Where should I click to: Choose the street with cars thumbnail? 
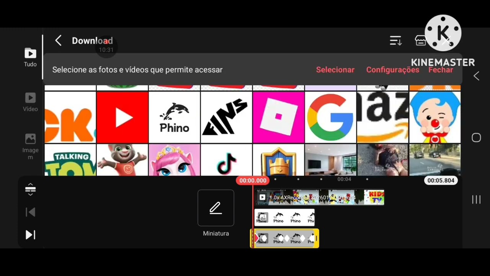[435, 160]
